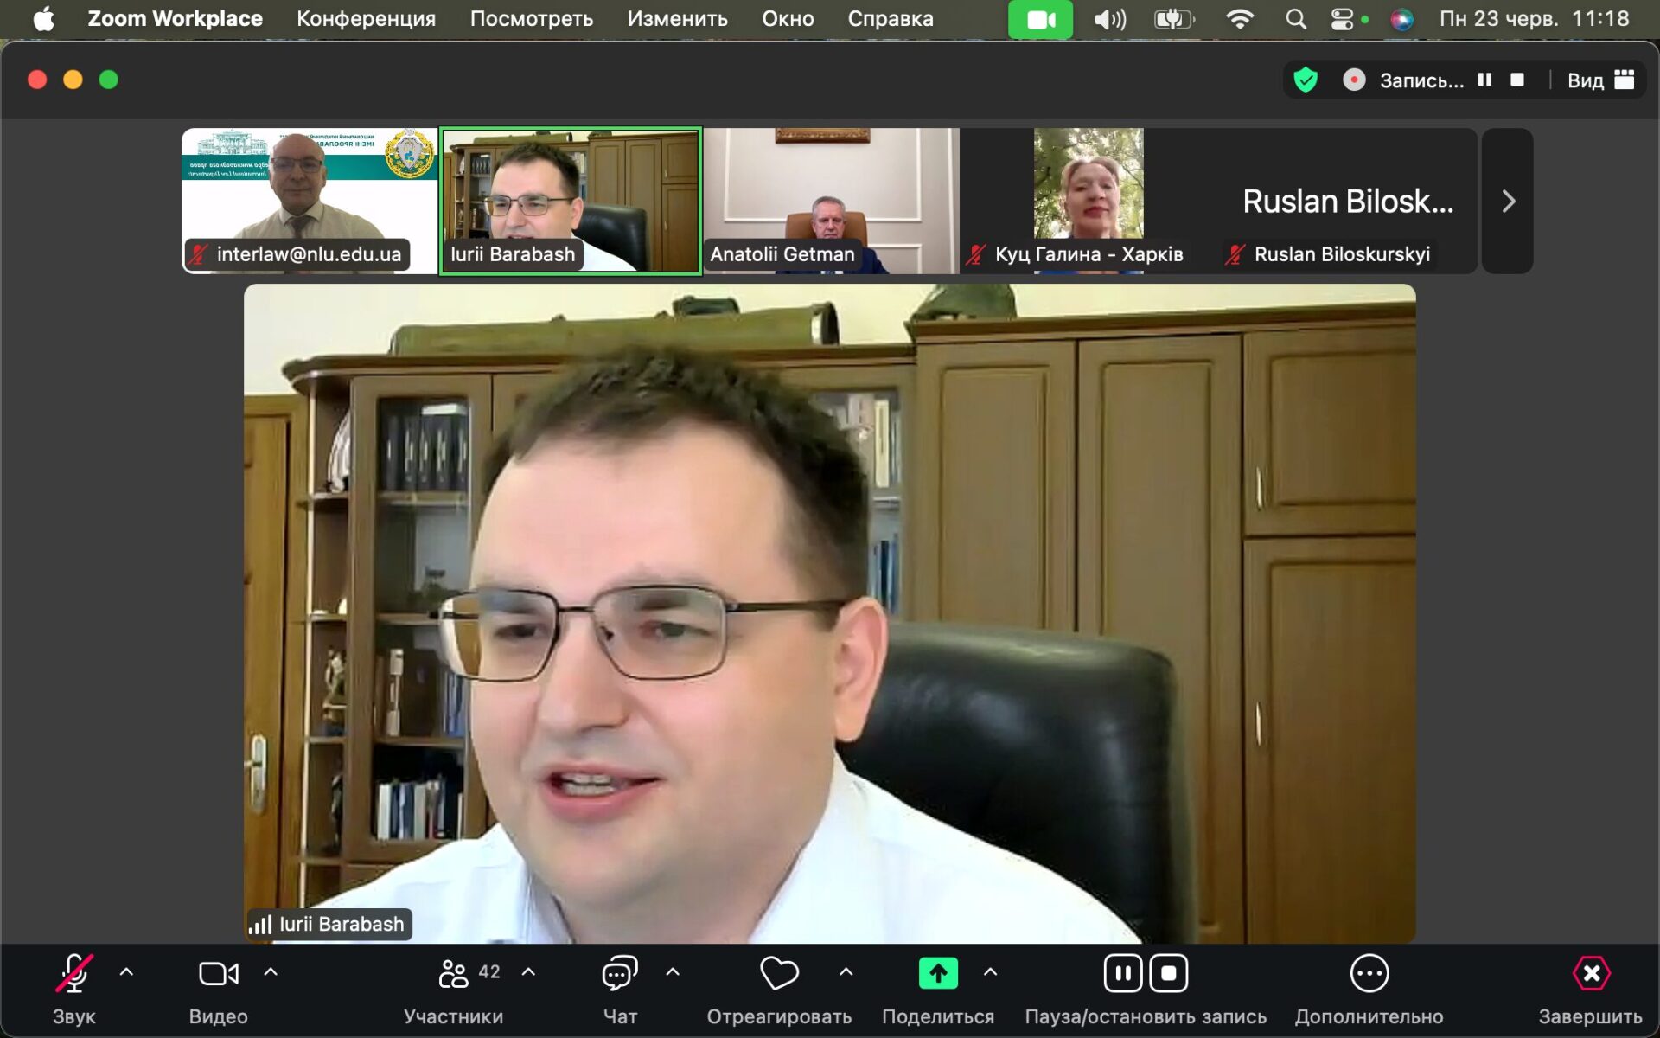Click the red End meeting icon
Image resolution: width=1660 pixels, height=1038 pixels.
[x=1590, y=974]
